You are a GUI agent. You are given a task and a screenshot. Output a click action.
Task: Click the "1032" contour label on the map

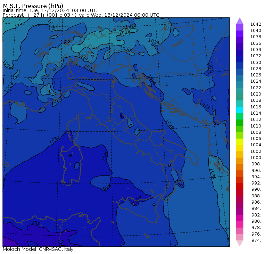point(34,223)
